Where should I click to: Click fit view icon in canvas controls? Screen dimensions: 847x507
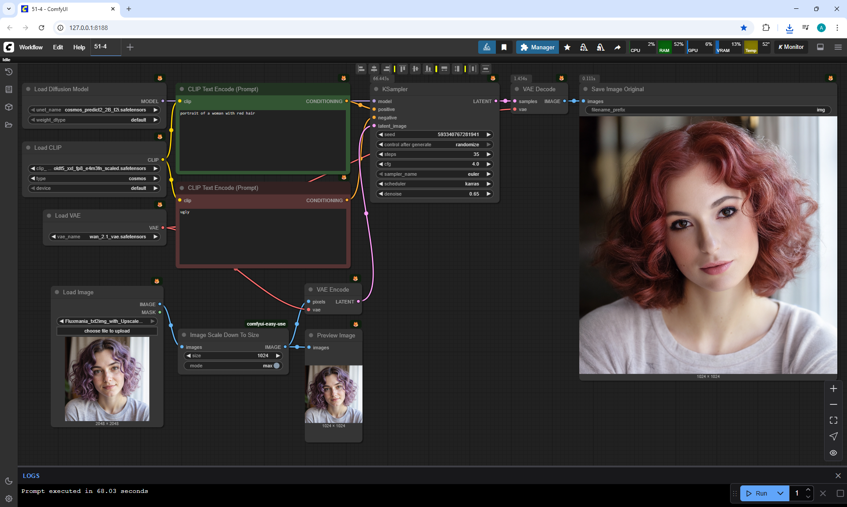tap(833, 420)
